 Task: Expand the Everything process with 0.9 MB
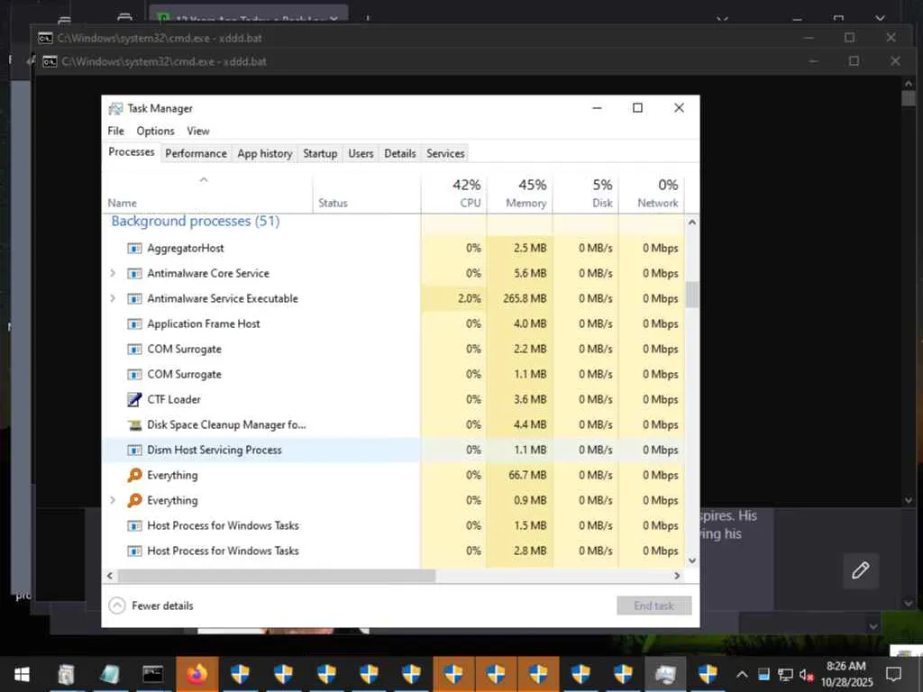pos(113,500)
